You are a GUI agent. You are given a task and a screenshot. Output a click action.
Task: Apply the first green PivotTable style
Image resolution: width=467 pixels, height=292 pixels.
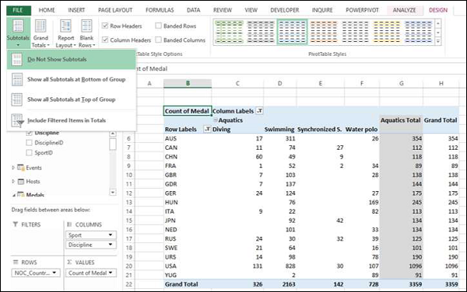click(x=229, y=32)
